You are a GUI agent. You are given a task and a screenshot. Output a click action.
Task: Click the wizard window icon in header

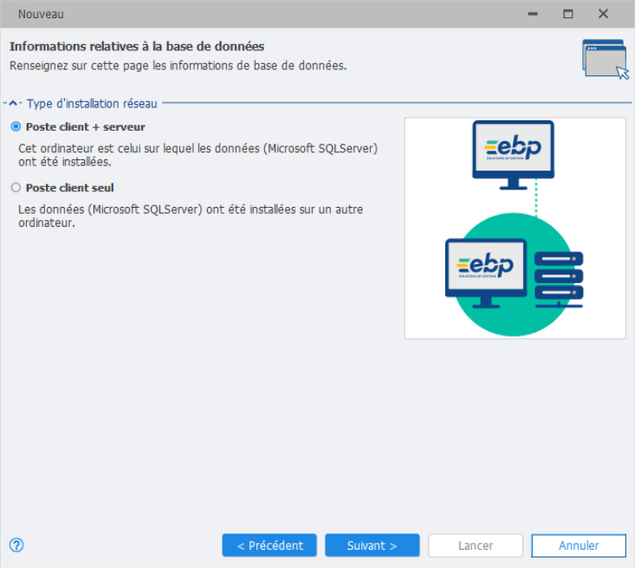click(x=605, y=58)
